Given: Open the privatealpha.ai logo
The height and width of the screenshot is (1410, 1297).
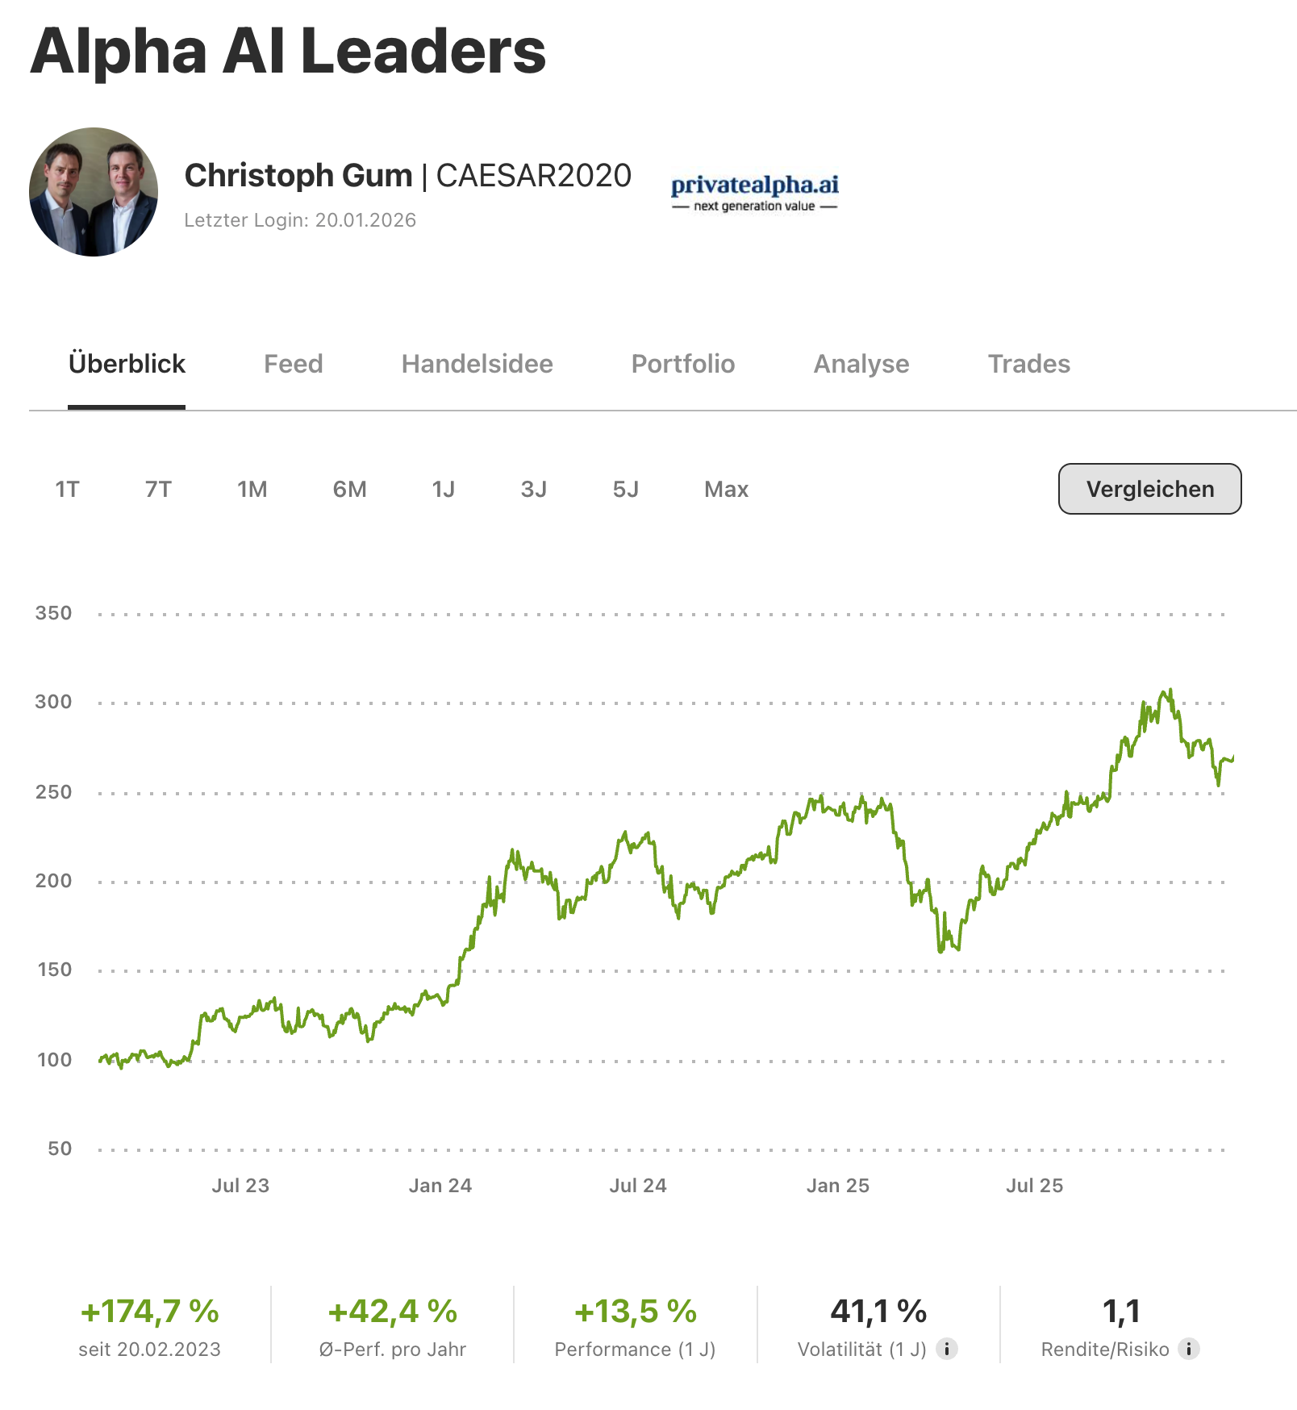Looking at the screenshot, I should 754,193.
